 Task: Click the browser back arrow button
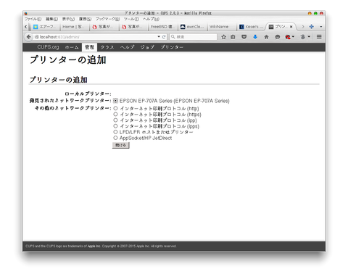(28, 37)
